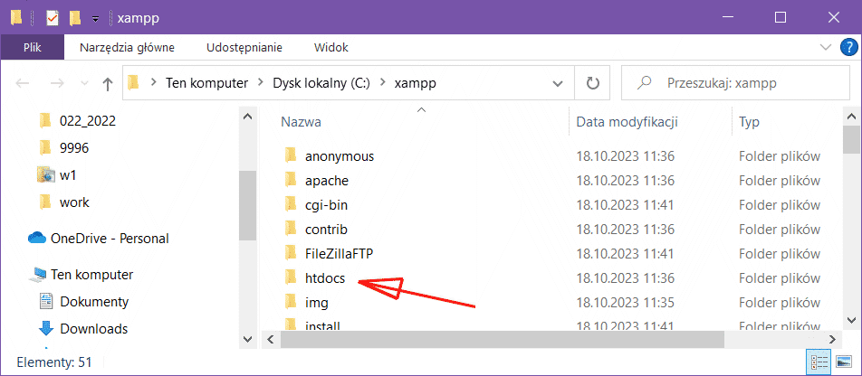This screenshot has height=376, width=862.
Task: Select OneDrive - Personal cloud icon
Action: pyautogui.click(x=37, y=239)
